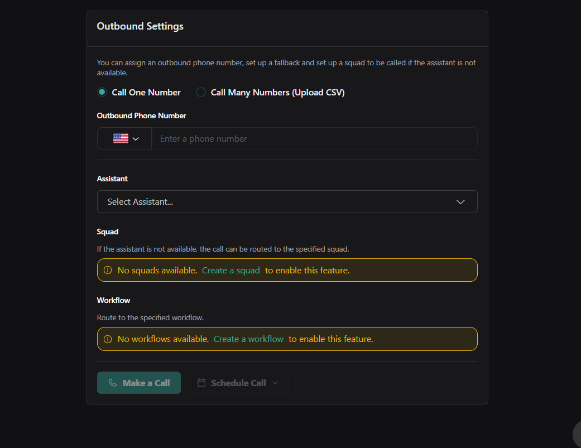
Task: Select the Call One Number radio button
Action: pyautogui.click(x=102, y=93)
